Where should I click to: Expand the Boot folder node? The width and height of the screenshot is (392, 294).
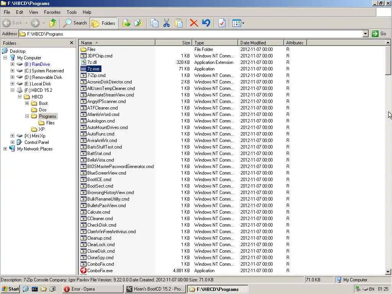point(27,103)
